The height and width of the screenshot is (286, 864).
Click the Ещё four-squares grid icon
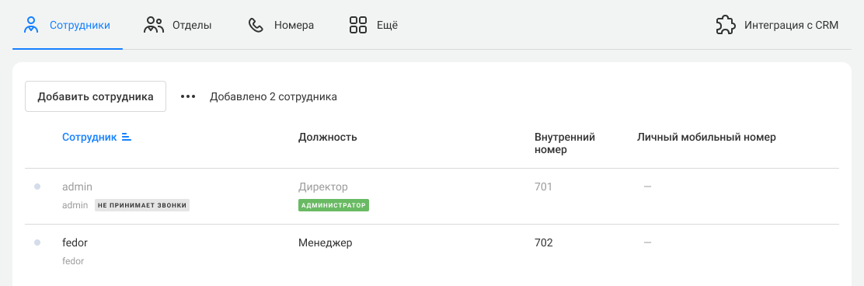pos(358,25)
